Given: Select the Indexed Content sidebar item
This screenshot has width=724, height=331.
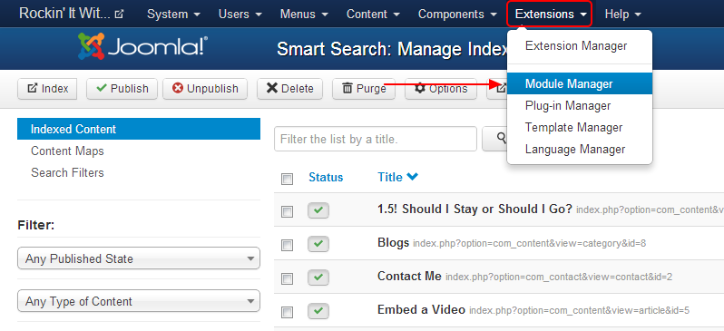Looking at the screenshot, I should pos(139,129).
